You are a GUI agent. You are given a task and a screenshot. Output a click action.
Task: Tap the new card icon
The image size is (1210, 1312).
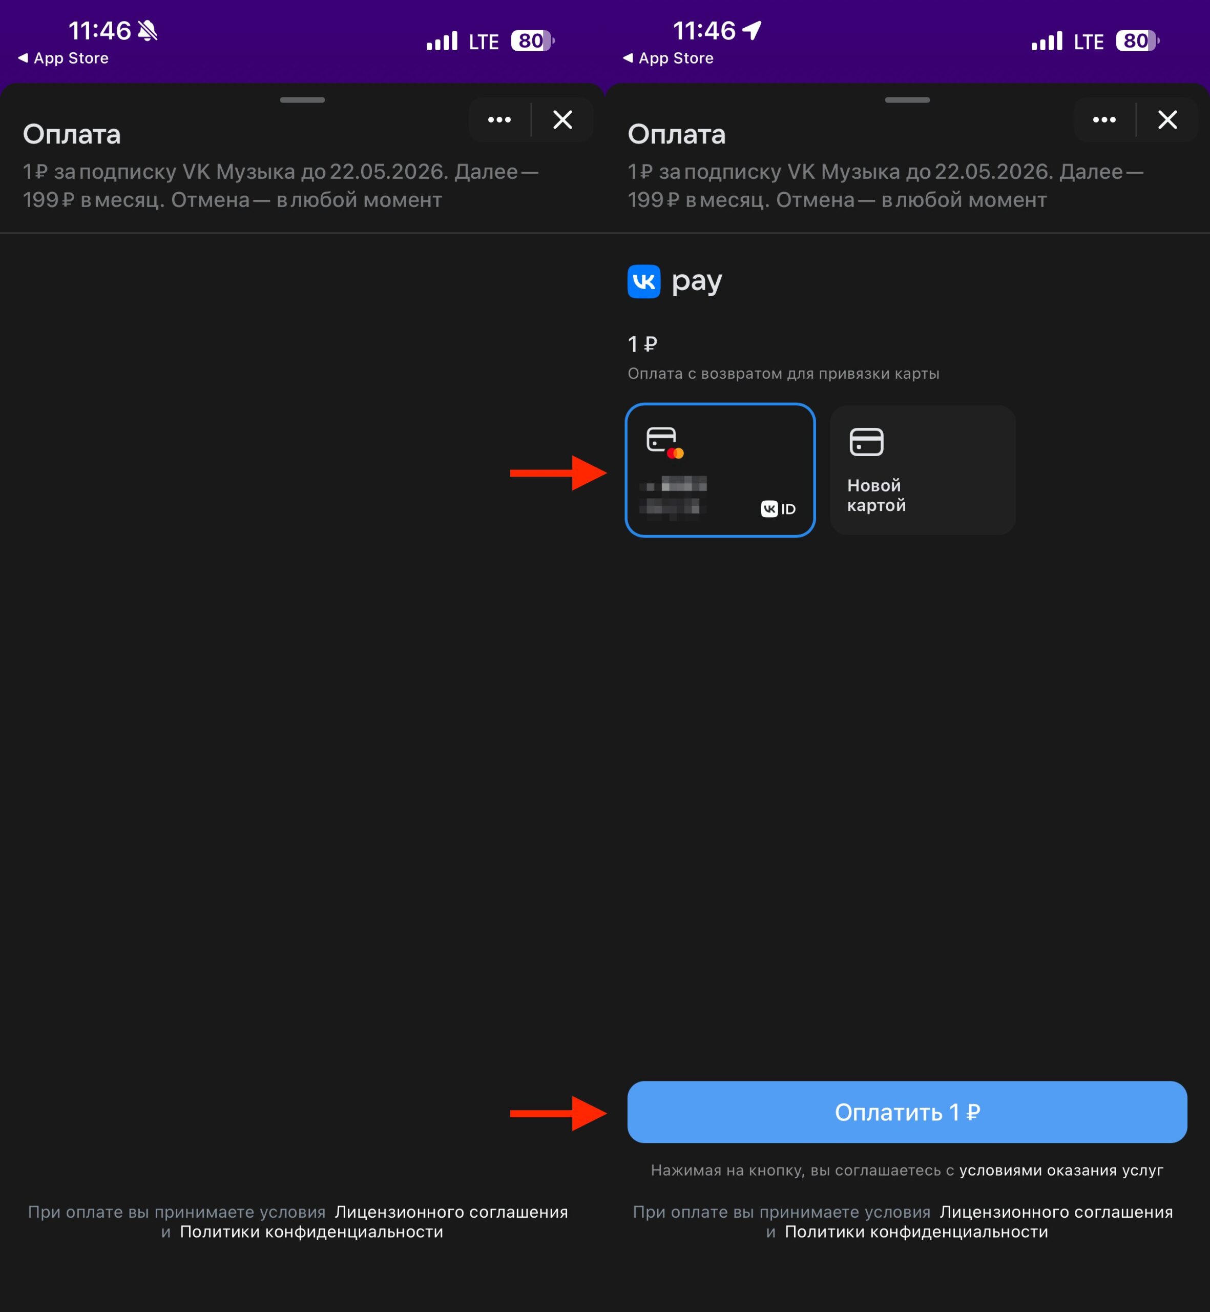click(866, 442)
